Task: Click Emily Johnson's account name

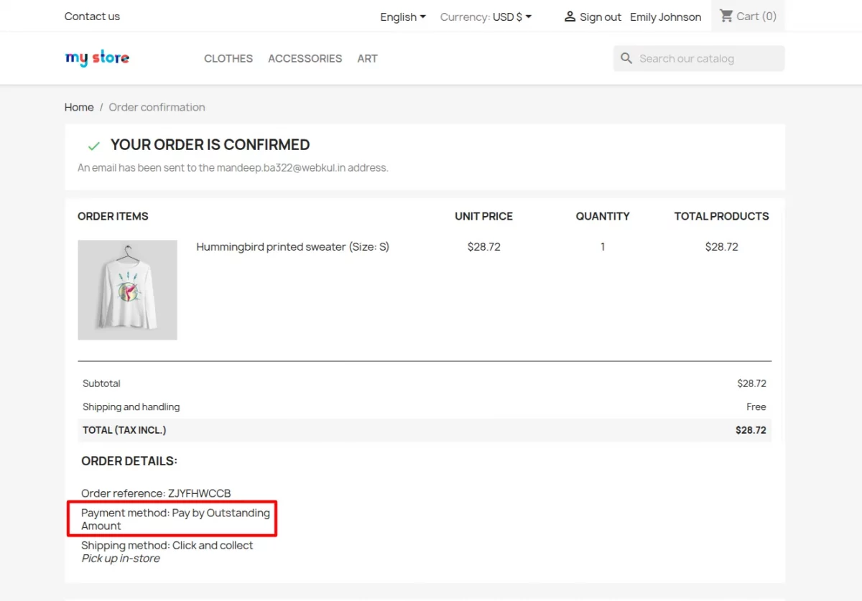Action: click(665, 16)
